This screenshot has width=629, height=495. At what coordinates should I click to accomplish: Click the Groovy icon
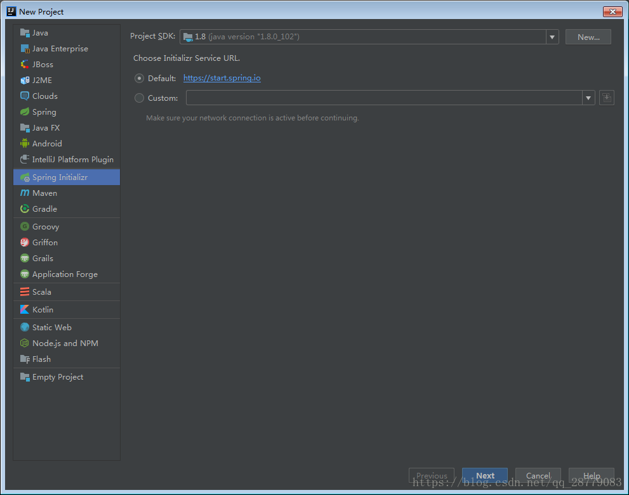tap(25, 227)
